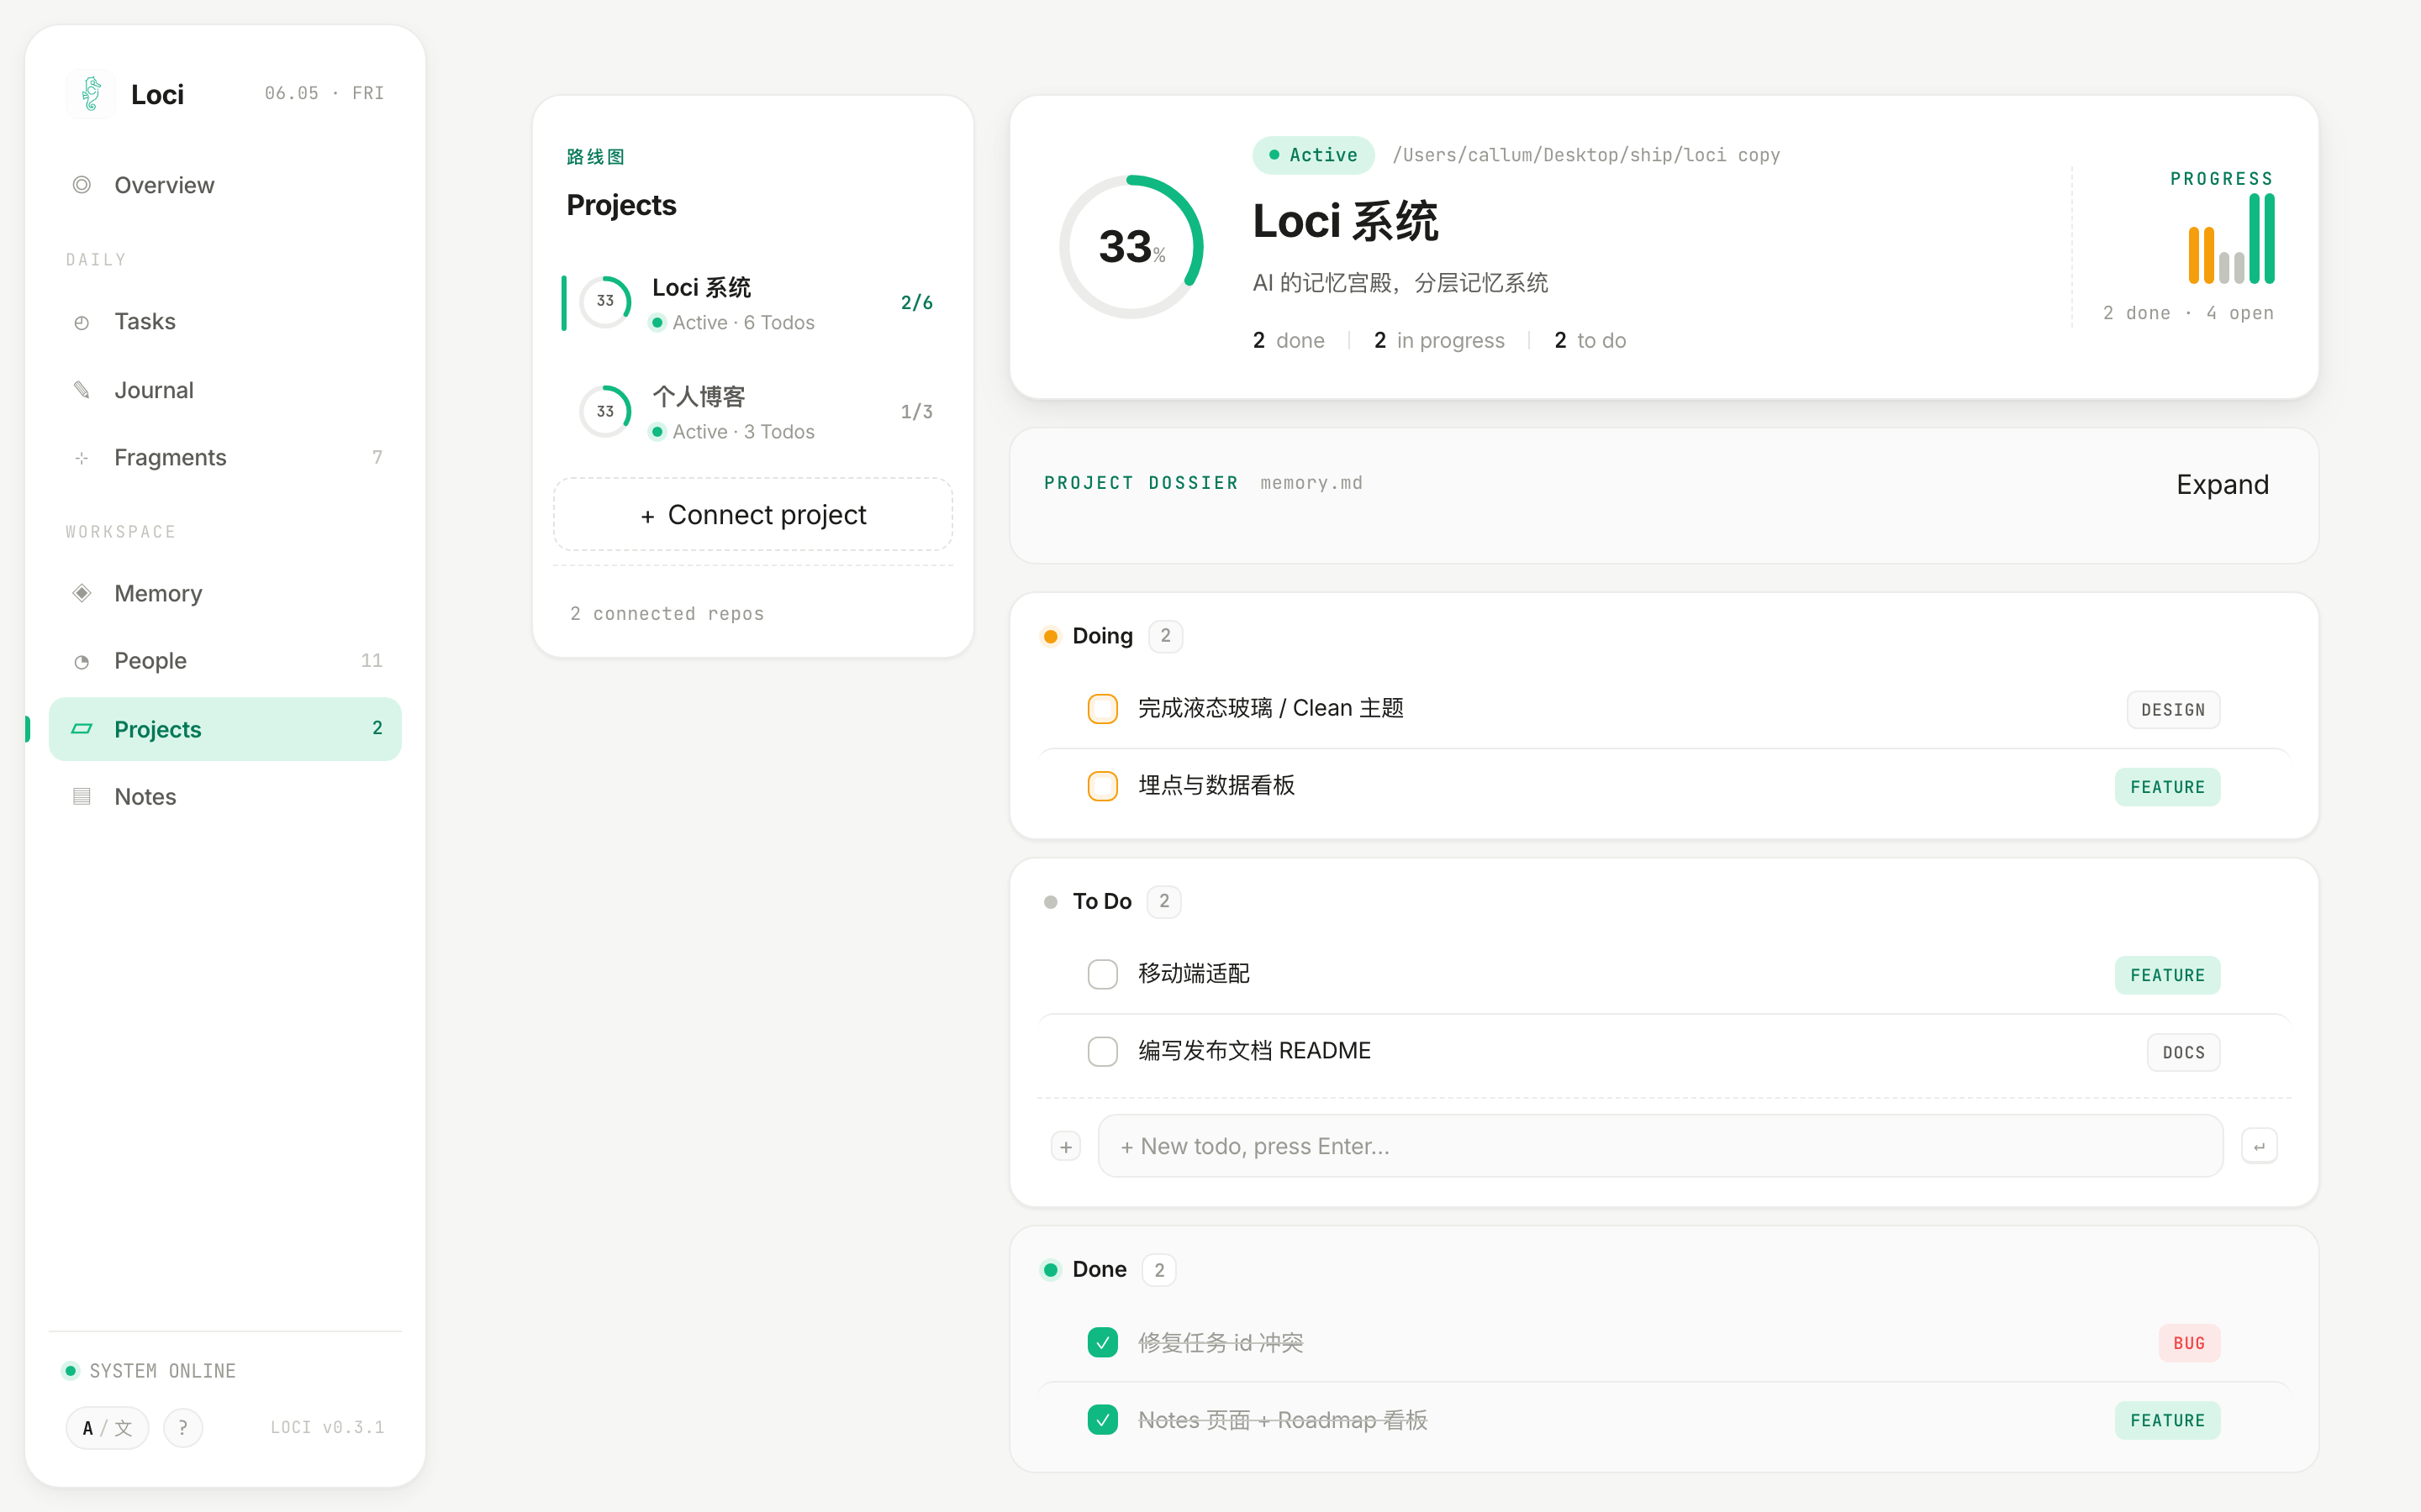Image resolution: width=2421 pixels, height=1512 pixels.
Task: Click the orange Doing status dot
Action: (1051, 636)
